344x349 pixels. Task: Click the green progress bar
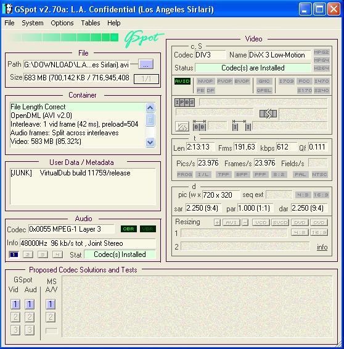click(x=63, y=38)
